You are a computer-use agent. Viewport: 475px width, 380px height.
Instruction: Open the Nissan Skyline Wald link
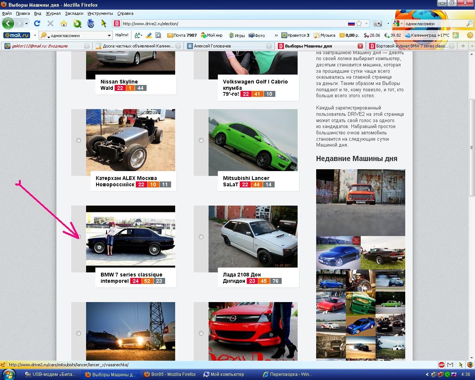(119, 85)
